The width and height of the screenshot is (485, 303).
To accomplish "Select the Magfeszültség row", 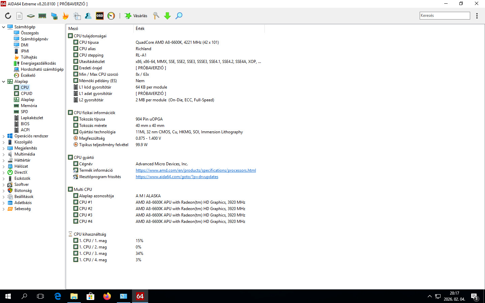I will 165,138.
